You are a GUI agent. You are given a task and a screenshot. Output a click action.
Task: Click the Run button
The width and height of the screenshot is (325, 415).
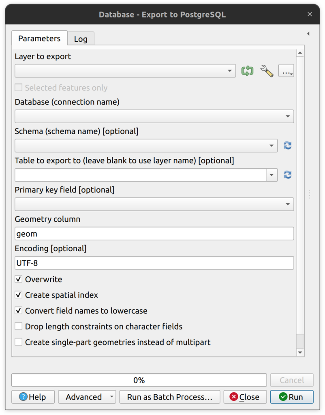click(x=292, y=397)
